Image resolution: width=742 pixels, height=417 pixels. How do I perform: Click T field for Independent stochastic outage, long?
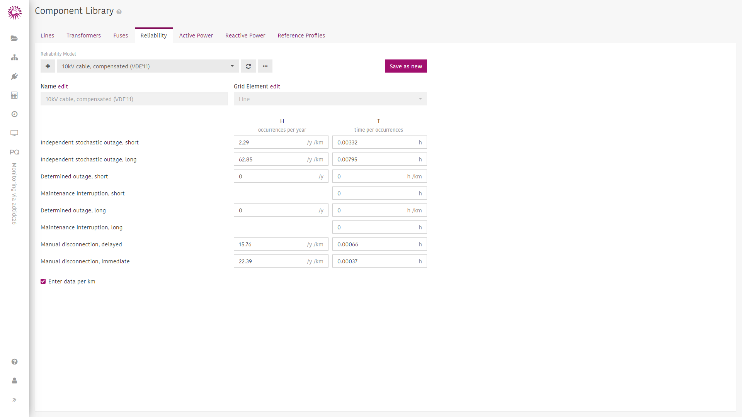(x=380, y=159)
